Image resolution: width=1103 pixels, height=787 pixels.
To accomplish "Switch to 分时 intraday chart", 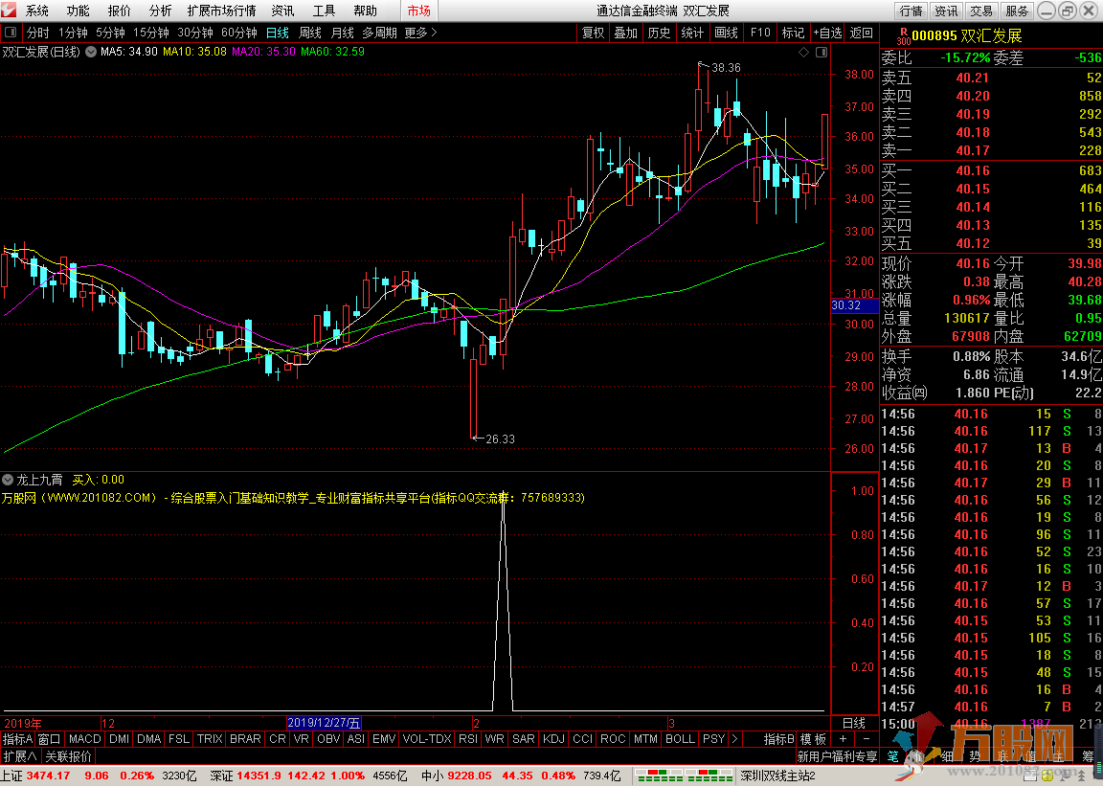I will point(38,33).
